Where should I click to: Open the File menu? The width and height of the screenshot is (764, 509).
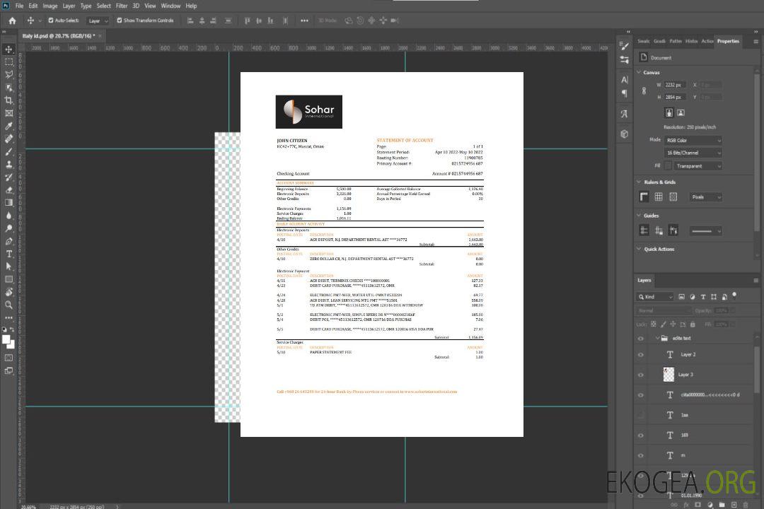[20, 6]
